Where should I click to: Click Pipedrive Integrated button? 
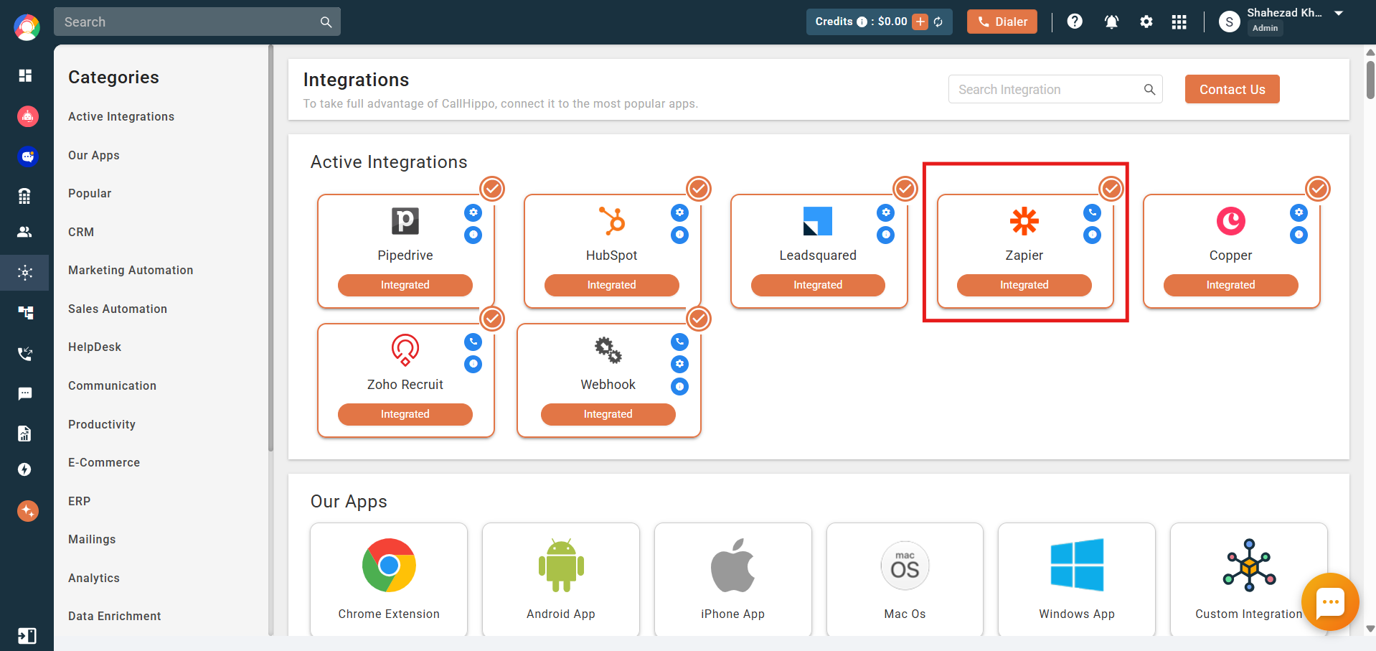(405, 285)
